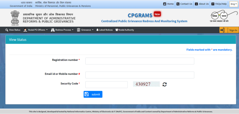Refresh the security code captcha

[164, 84]
